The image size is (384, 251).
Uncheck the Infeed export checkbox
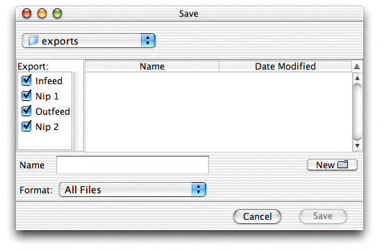click(x=26, y=80)
